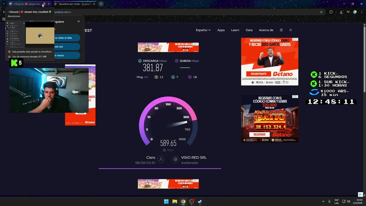Close the Discord tab
This screenshot has width=366, height=206.
pos(49,4)
